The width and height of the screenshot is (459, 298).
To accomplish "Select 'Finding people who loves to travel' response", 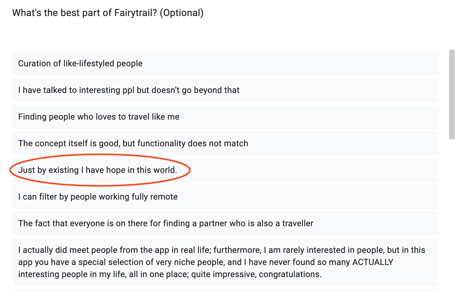I will [x=225, y=117].
